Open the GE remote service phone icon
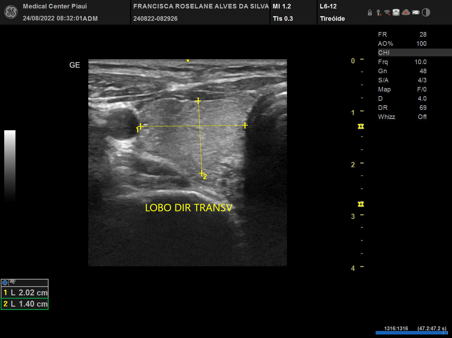 396,13
